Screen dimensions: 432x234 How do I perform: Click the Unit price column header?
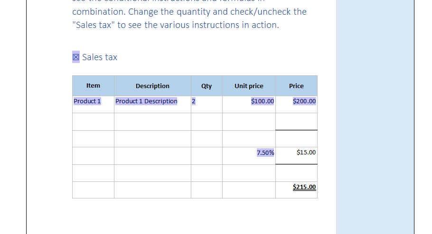249,86
